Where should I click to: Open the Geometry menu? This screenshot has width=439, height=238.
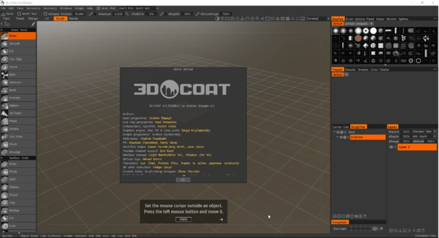[50, 9]
